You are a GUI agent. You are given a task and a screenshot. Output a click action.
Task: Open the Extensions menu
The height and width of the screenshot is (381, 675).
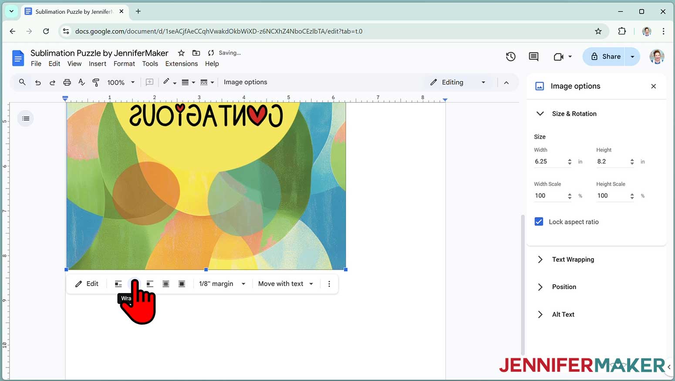182,64
